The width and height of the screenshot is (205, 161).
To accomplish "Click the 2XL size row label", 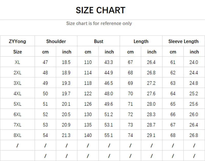I will [17, 73].
